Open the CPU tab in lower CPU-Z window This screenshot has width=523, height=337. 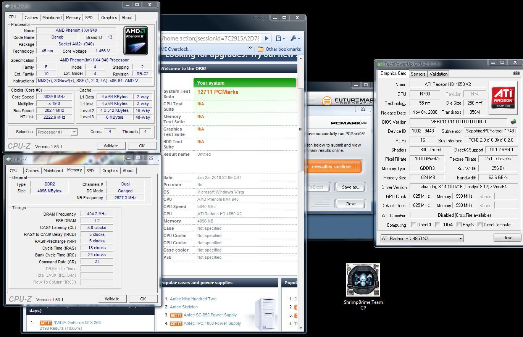point(14,171)
